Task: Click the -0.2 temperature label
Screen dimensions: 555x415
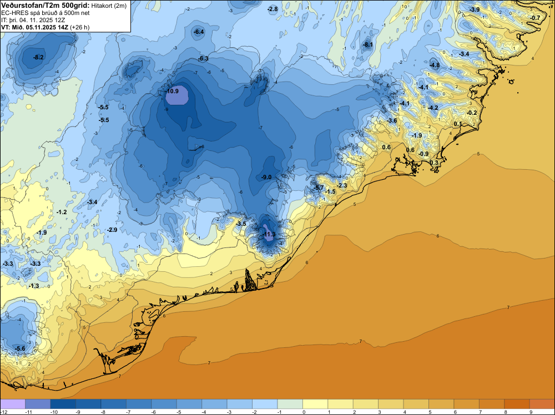Action: tap(472, 113)
